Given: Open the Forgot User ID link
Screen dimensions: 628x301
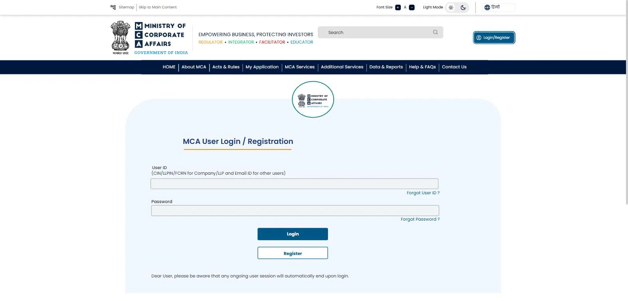Looking at the screenshot, I should click(423, 193).
